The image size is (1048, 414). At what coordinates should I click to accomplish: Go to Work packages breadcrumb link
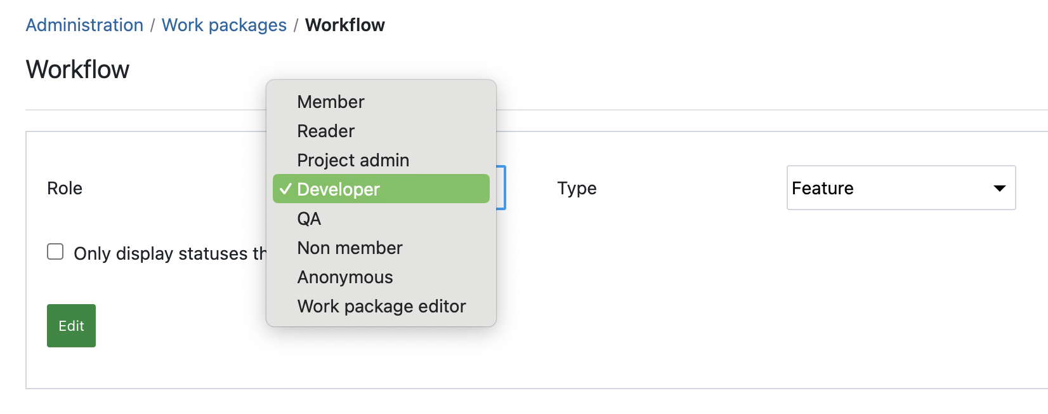224,25
